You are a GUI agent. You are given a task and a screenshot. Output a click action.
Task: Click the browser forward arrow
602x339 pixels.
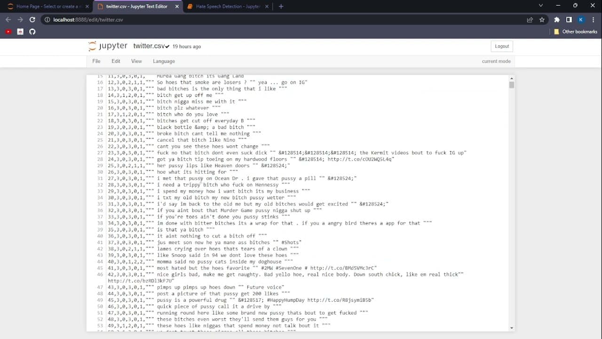pyautogui.click(x=20, y=20)
